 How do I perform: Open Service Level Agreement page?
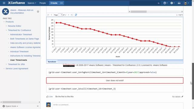pyautogui.click(x=17, y=69)
